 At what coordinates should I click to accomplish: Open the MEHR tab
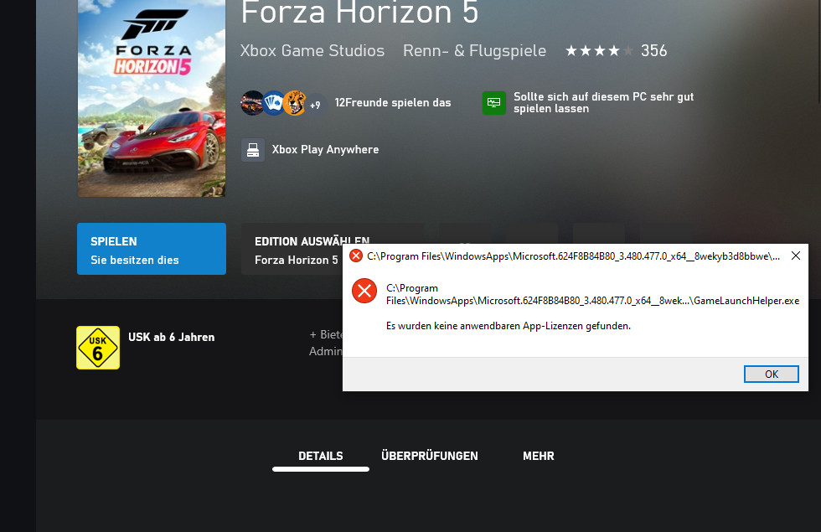click(538, 456)
